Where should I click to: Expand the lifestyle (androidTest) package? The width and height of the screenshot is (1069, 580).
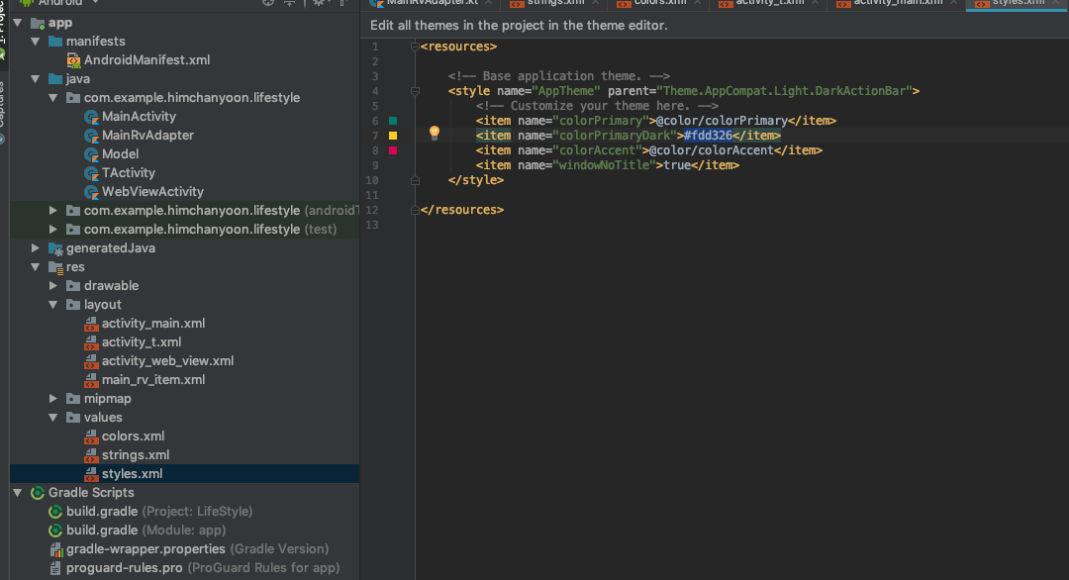53,211
